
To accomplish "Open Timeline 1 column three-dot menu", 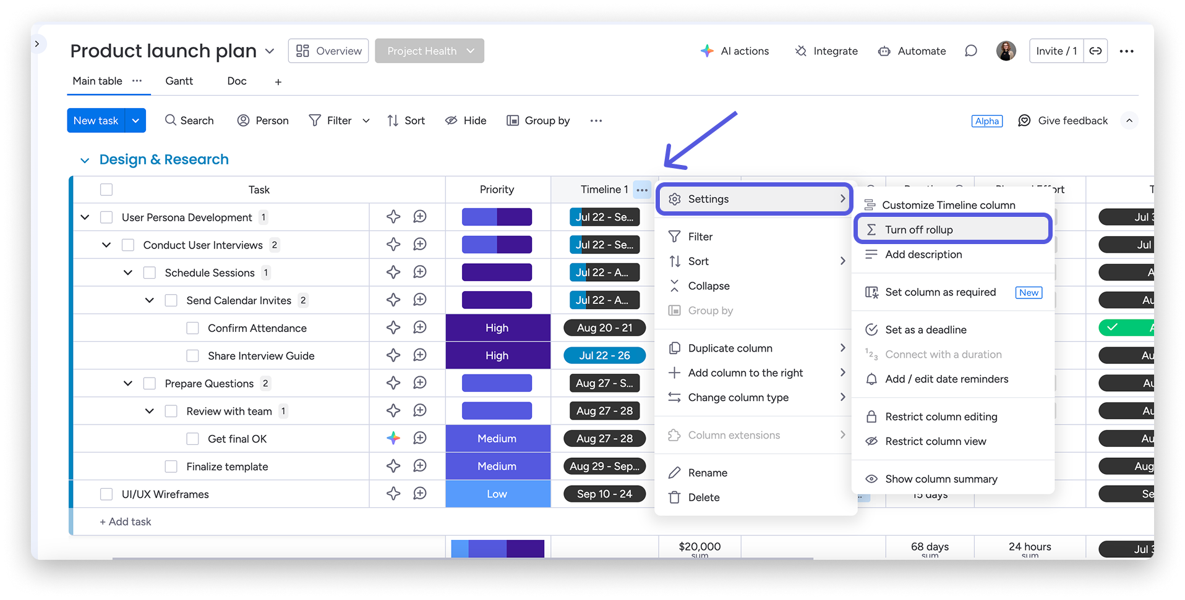I will click(642, 190).
